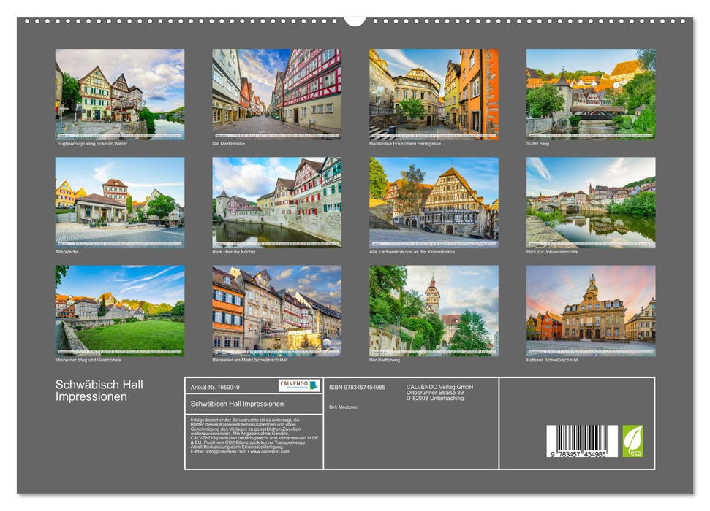Click the Artikel-Nr. 1959049 label
The width and height of the screenshot is (710, 511).
(x=215, y=388)
